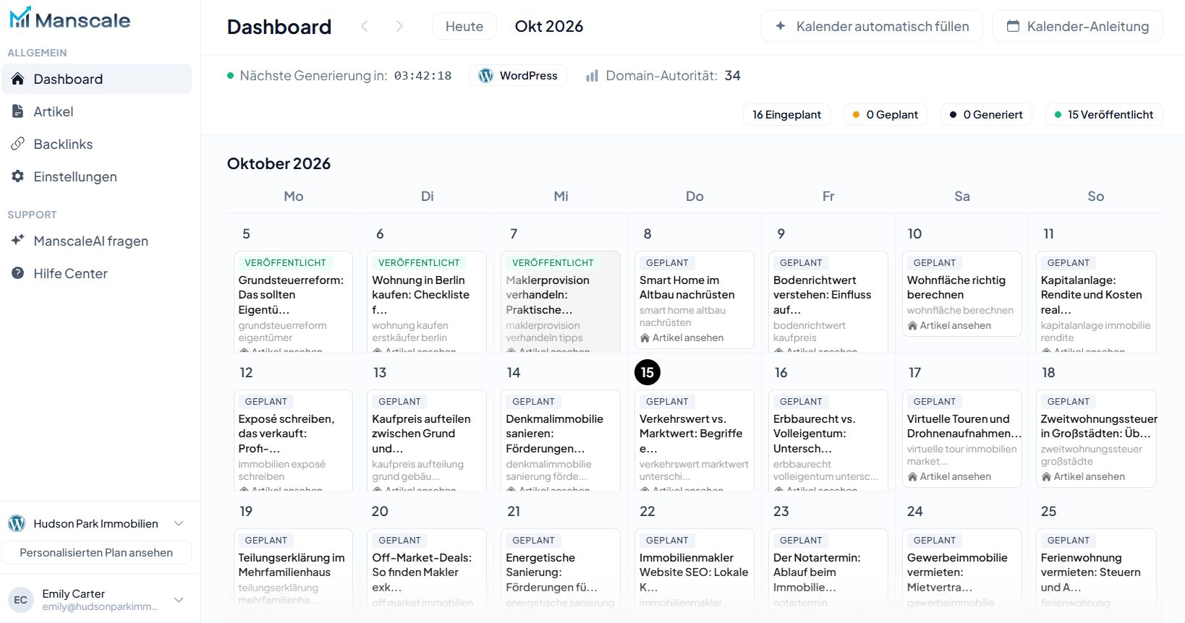Click Personalisierten Plan ansehen
This screenshot has width=1185, height=623.
click(96, 552)
